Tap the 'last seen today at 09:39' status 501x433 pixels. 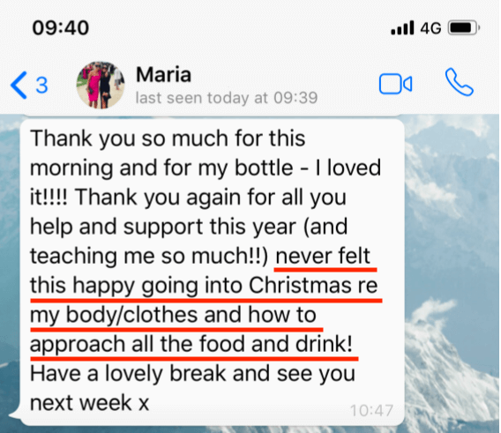(x=227, y=98)
